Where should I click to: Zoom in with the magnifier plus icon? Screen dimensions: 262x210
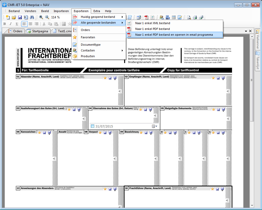click(41, 17)
